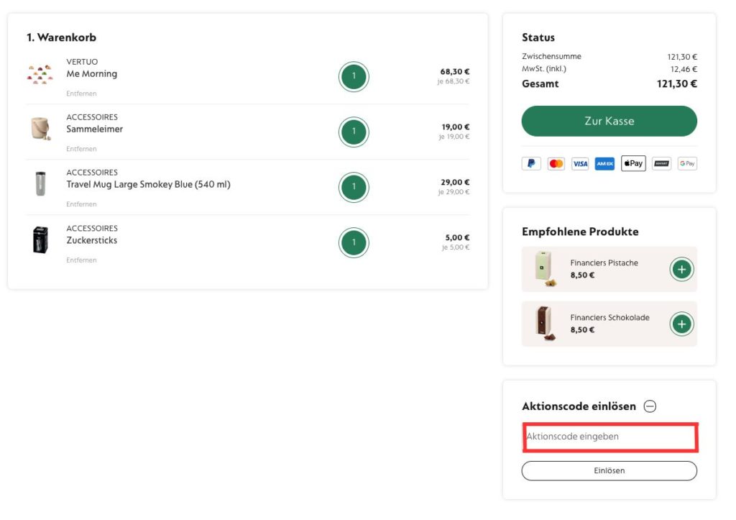Image resolution: width=736 pixels, height=520 pixels.
Task: Click the Google Pay icon
Action: coord(687,163)
